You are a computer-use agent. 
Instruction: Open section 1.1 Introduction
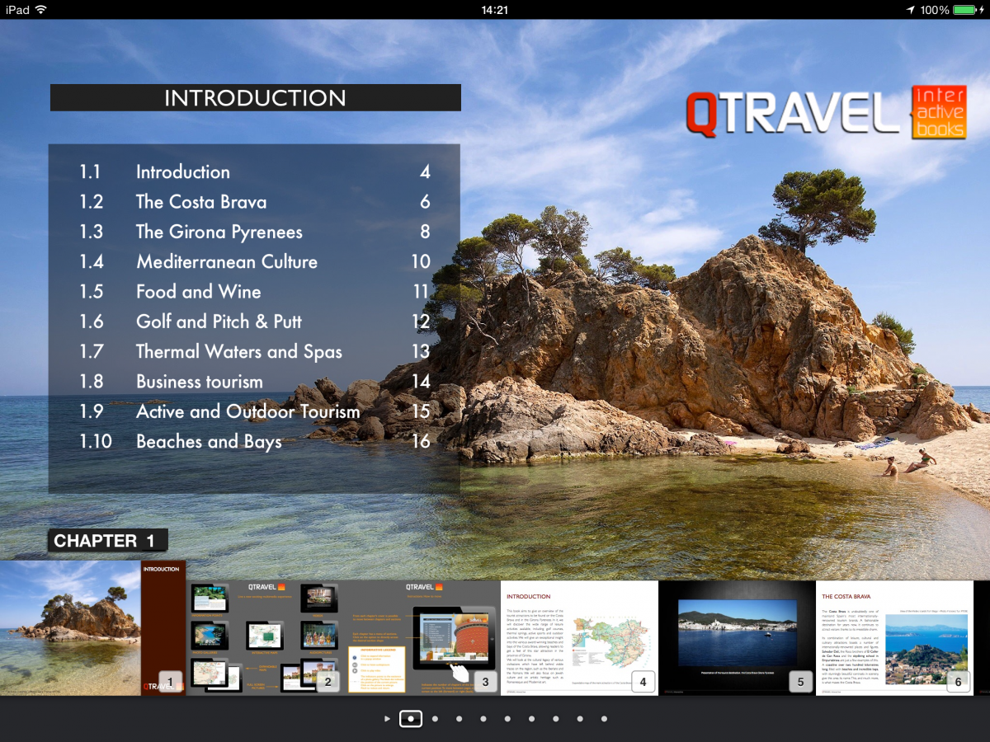click(x=255, y=172)
